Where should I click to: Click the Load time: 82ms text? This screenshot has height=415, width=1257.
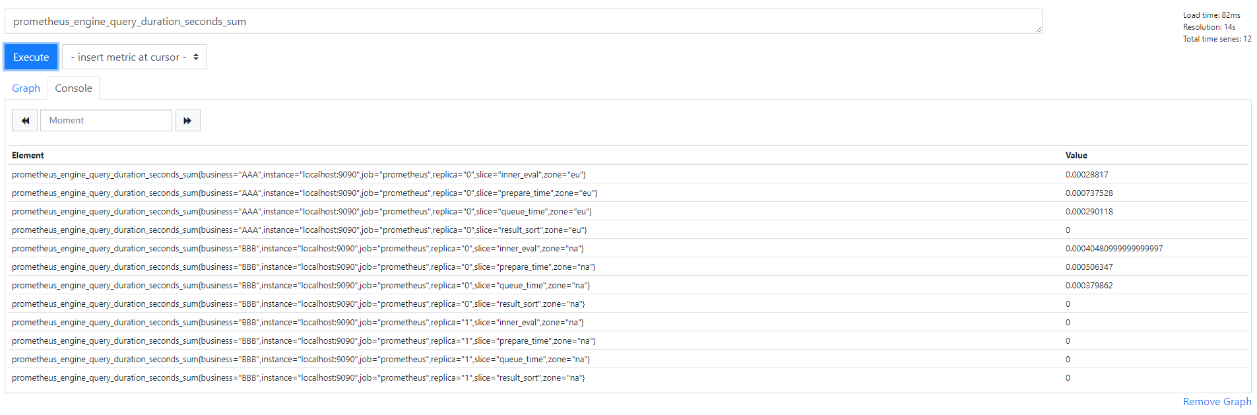pos(1211,15)
